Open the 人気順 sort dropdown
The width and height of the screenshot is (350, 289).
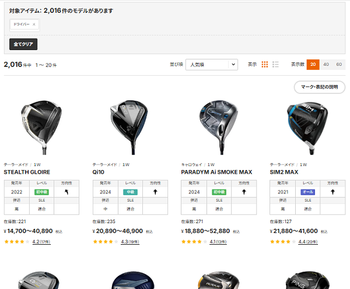(211, 65)
